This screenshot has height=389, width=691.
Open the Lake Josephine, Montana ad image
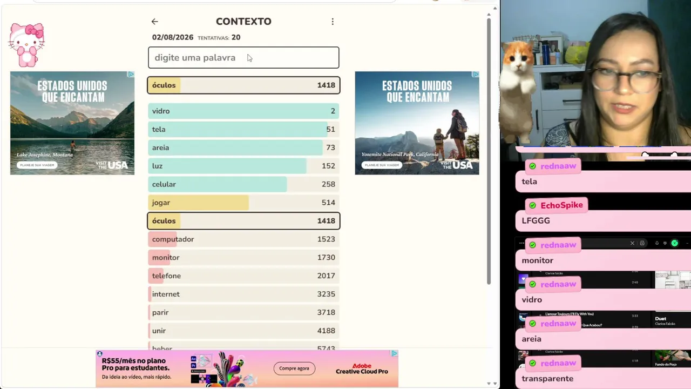pyautogui.click(x=72, y=123)
